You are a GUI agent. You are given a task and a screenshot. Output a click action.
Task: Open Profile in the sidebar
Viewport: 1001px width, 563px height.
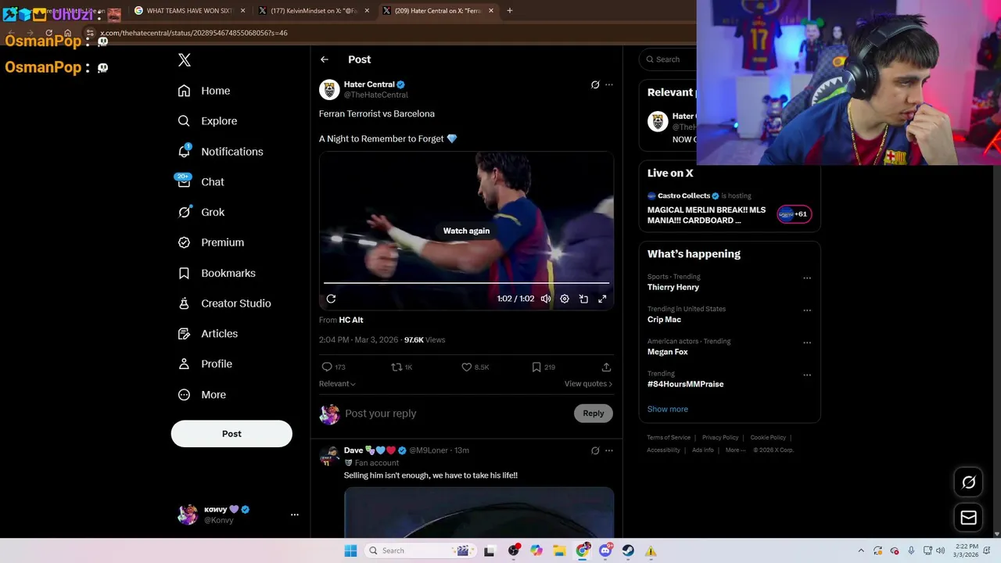(205, 364)
